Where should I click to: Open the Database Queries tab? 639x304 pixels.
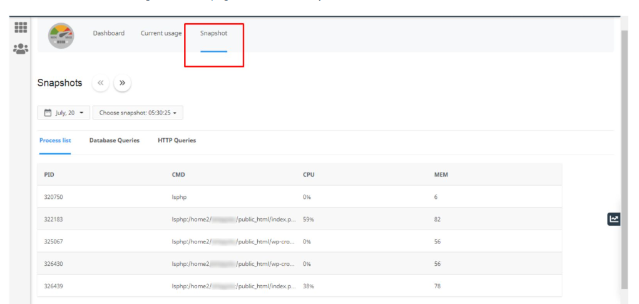(x=115, y=141)
